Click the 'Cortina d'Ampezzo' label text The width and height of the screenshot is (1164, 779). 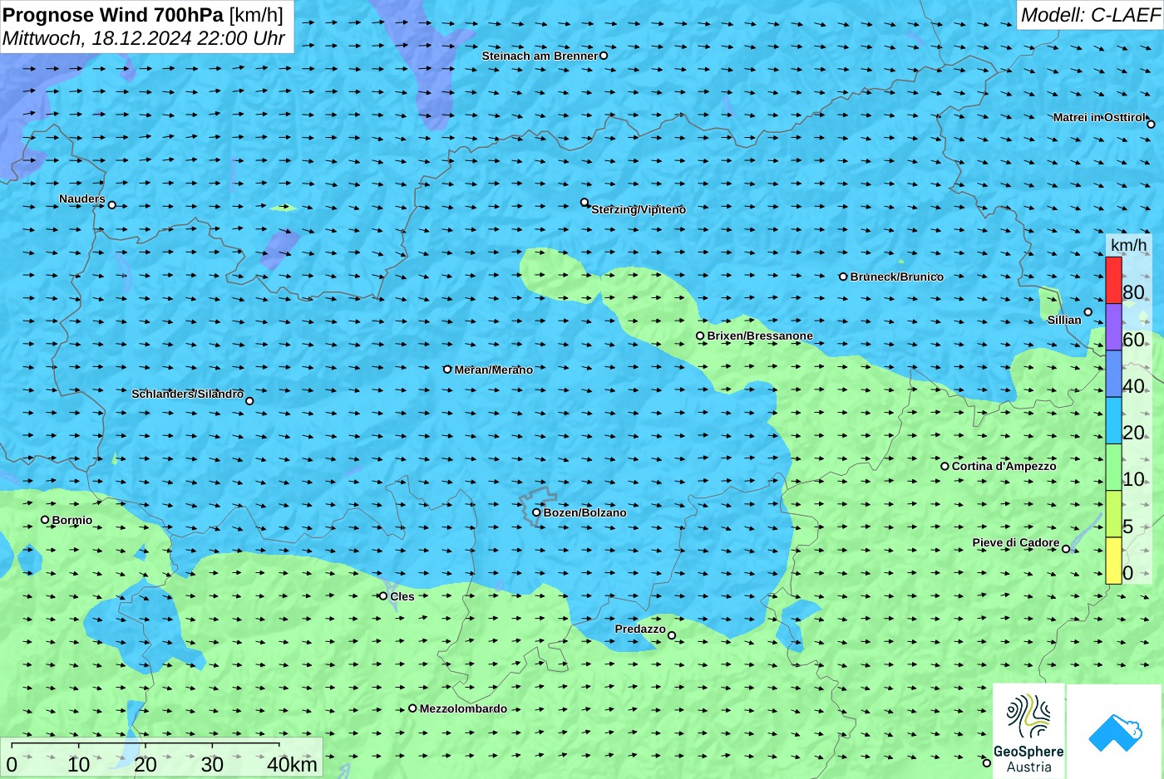1004,466
